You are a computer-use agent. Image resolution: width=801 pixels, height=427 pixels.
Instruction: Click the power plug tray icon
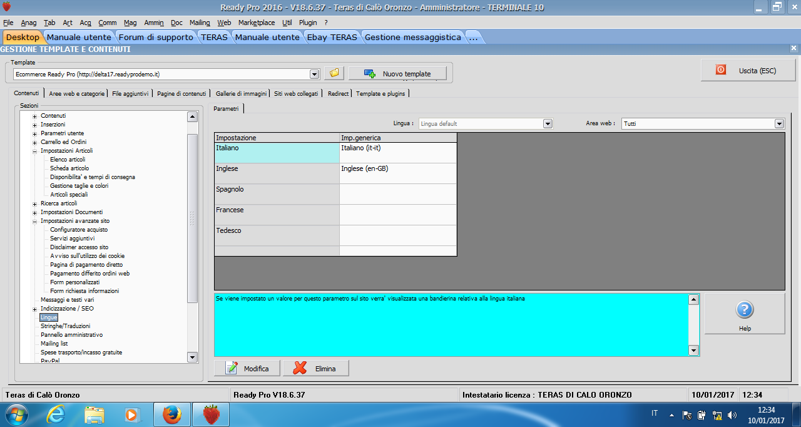click(x=702, y=414)
